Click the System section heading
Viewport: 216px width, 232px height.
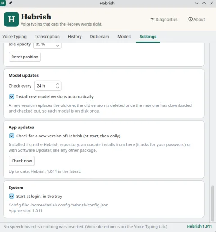tap(16, 188)
